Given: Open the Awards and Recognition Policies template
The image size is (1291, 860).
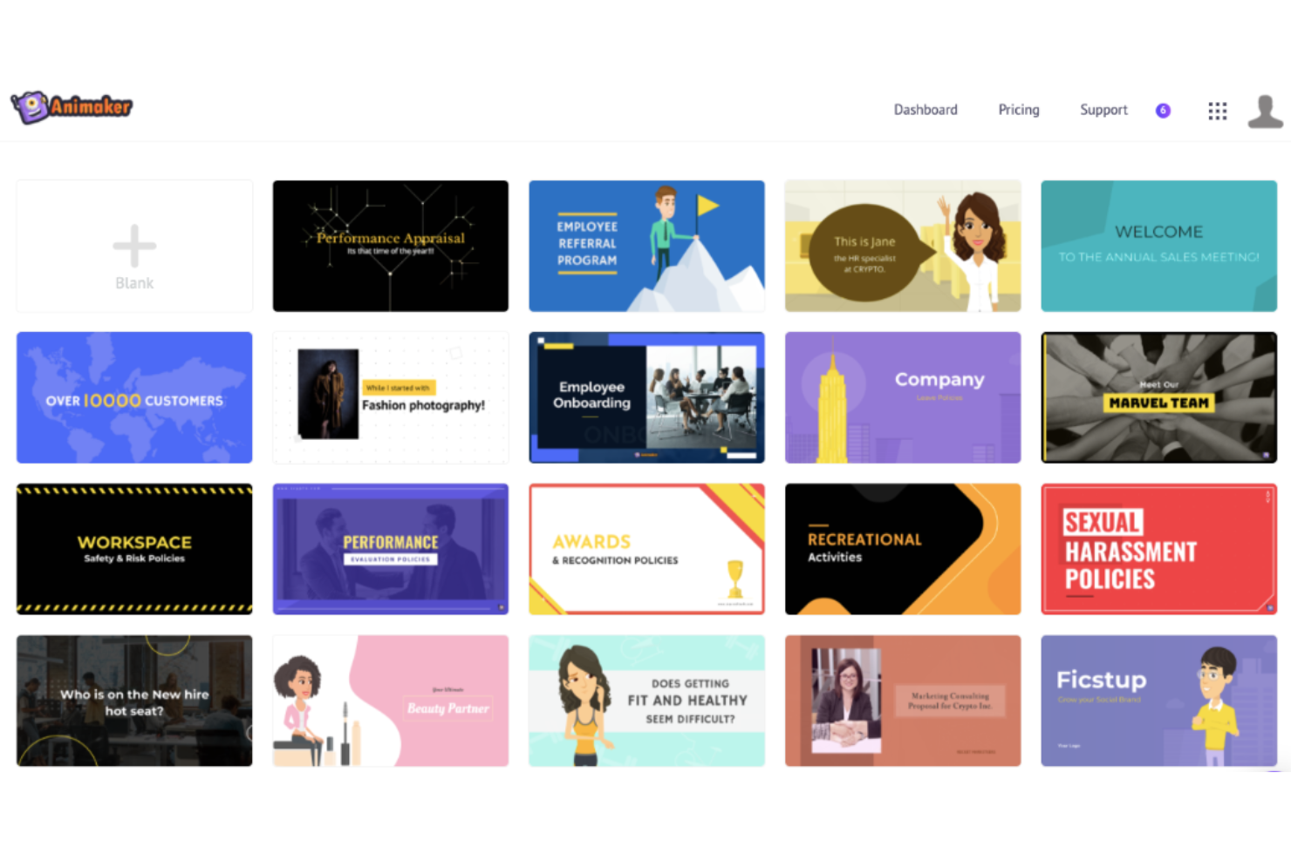Looking at the screenshot, I should tap(646, 549).
